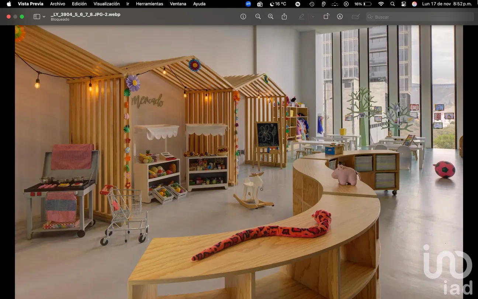Zoom in on the image

(x=271, y=17)
